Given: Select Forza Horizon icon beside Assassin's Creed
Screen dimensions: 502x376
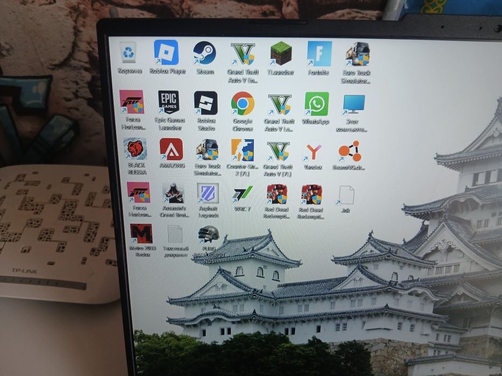Looking at the screenshot, I should click(138, 192).
